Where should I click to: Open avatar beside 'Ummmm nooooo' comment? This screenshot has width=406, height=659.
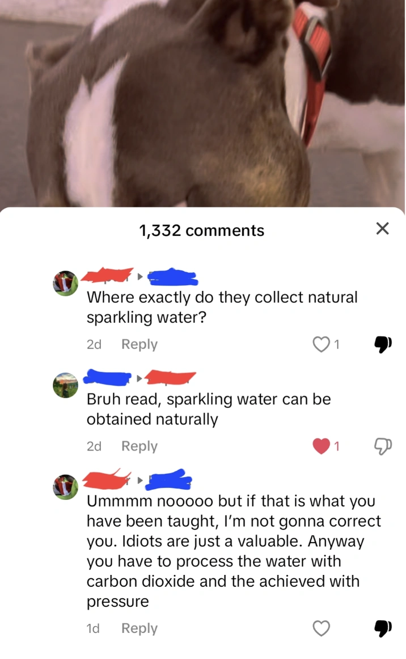(x=65, y=487)
